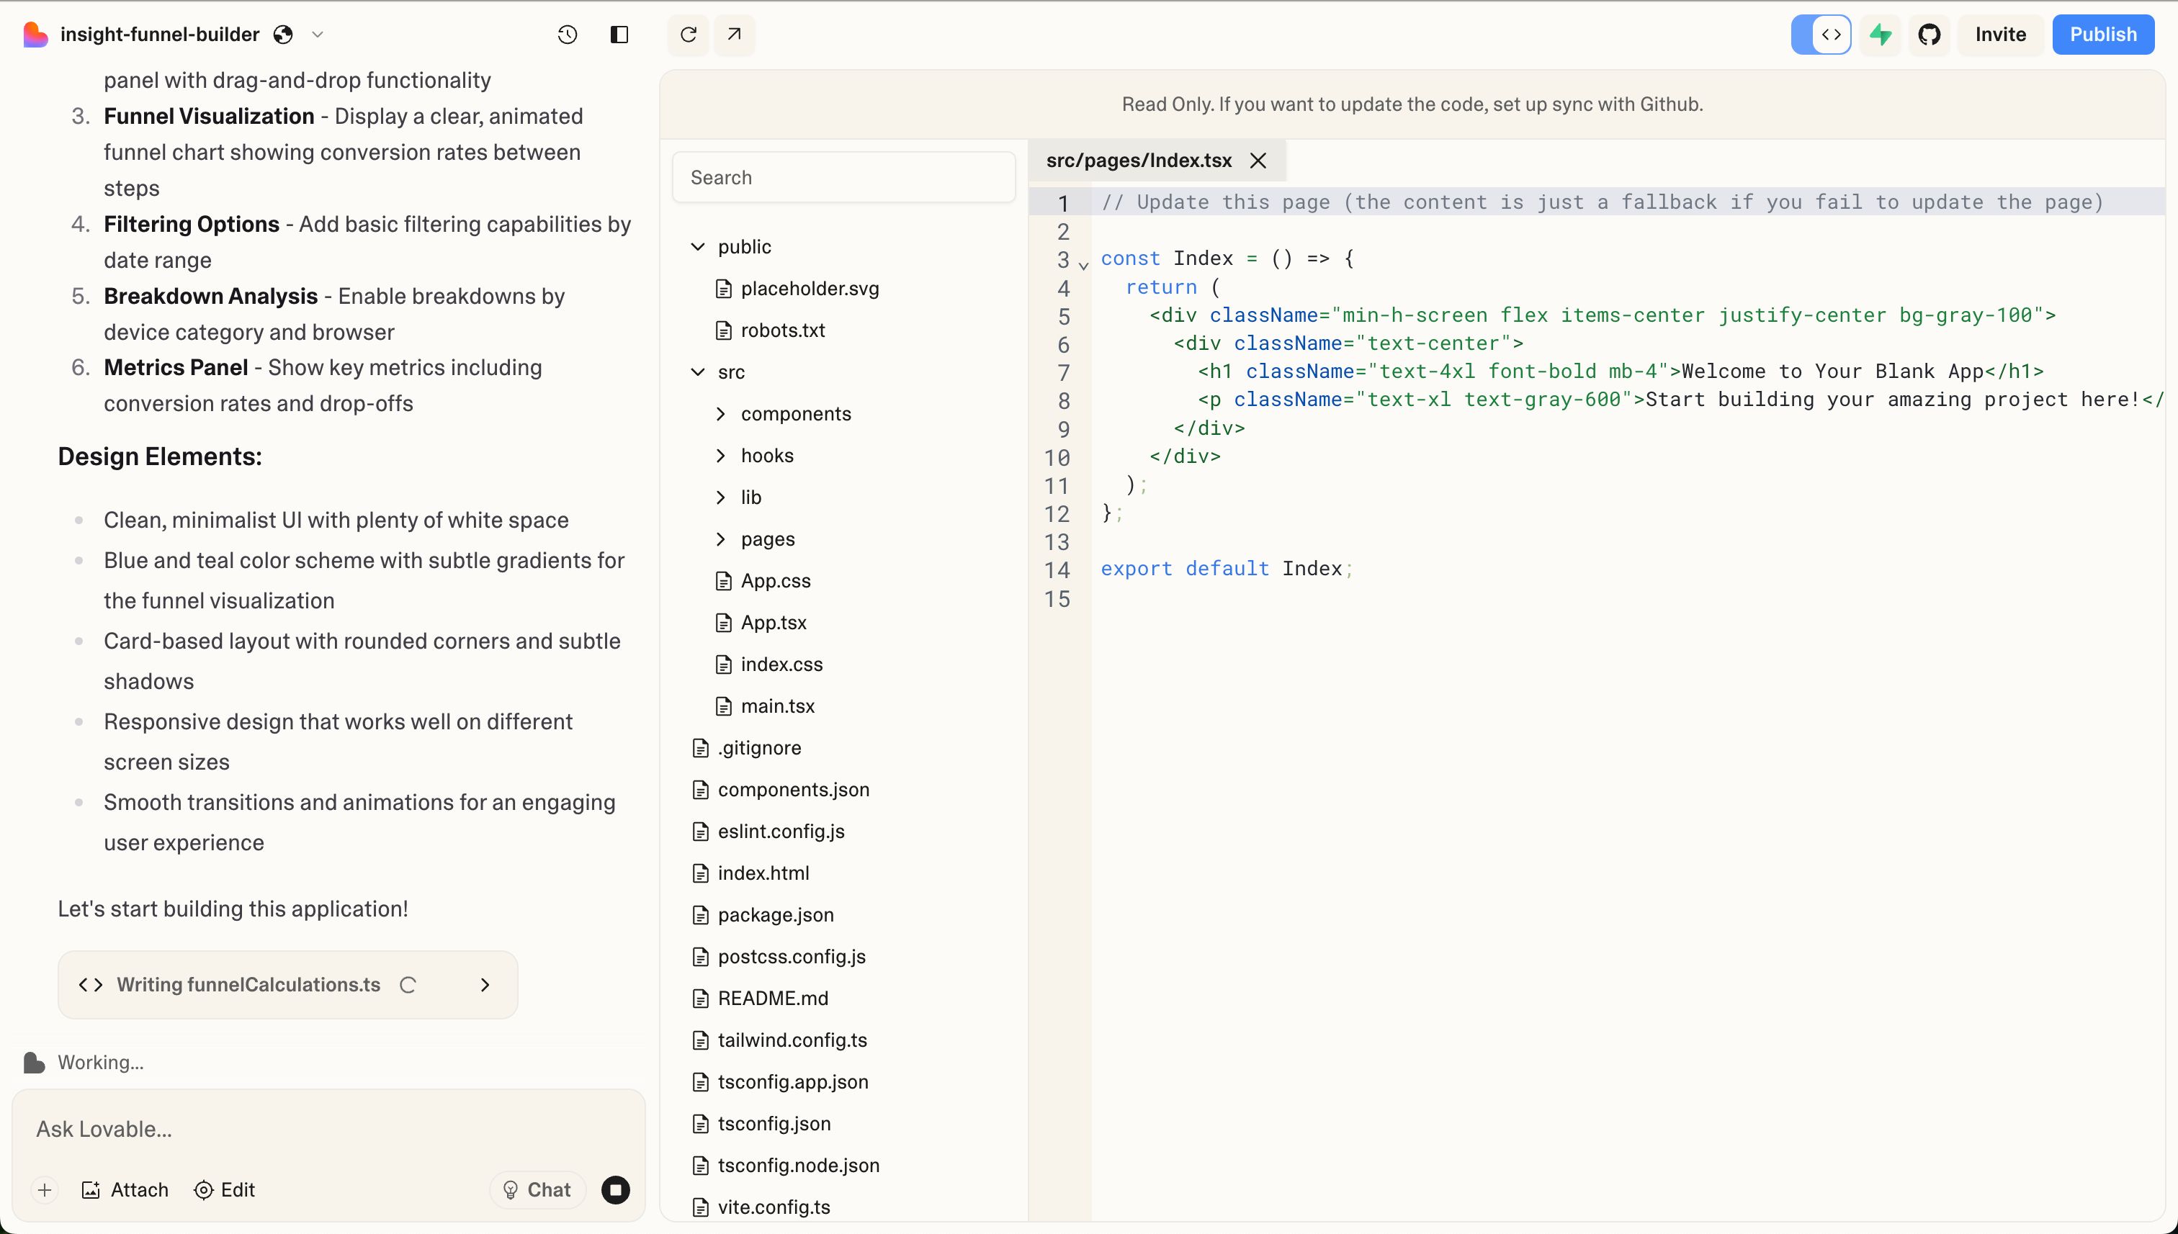
Task: Open tsconfig.json file
Action: point(762,1124)
